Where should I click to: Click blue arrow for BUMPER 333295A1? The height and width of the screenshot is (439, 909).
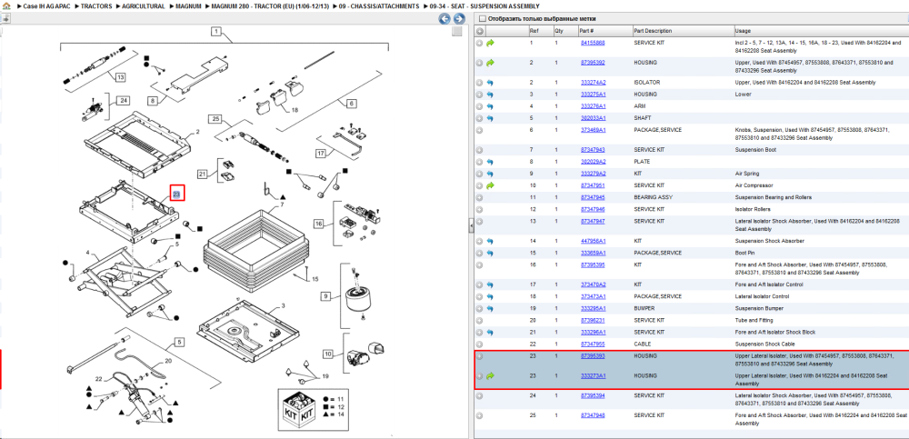pyautogui.click(x=491, y=308)
